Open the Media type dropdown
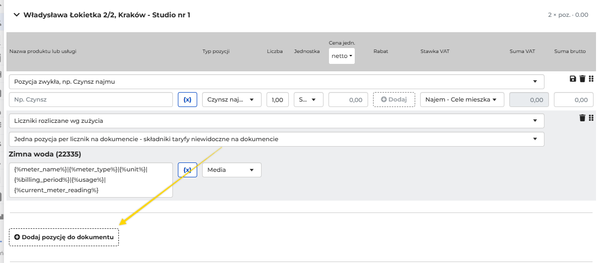 tap(231, 170)
